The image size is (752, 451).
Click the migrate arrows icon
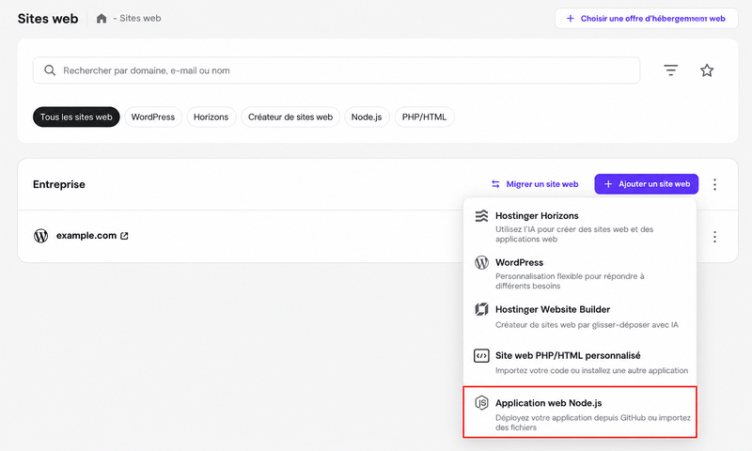[495, 184]
